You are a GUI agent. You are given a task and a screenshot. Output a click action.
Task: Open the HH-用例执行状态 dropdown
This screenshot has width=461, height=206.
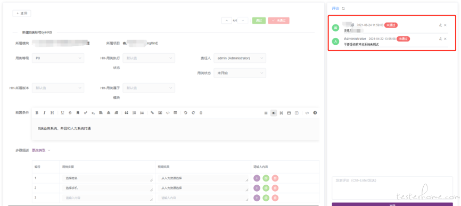click(149, 58)
